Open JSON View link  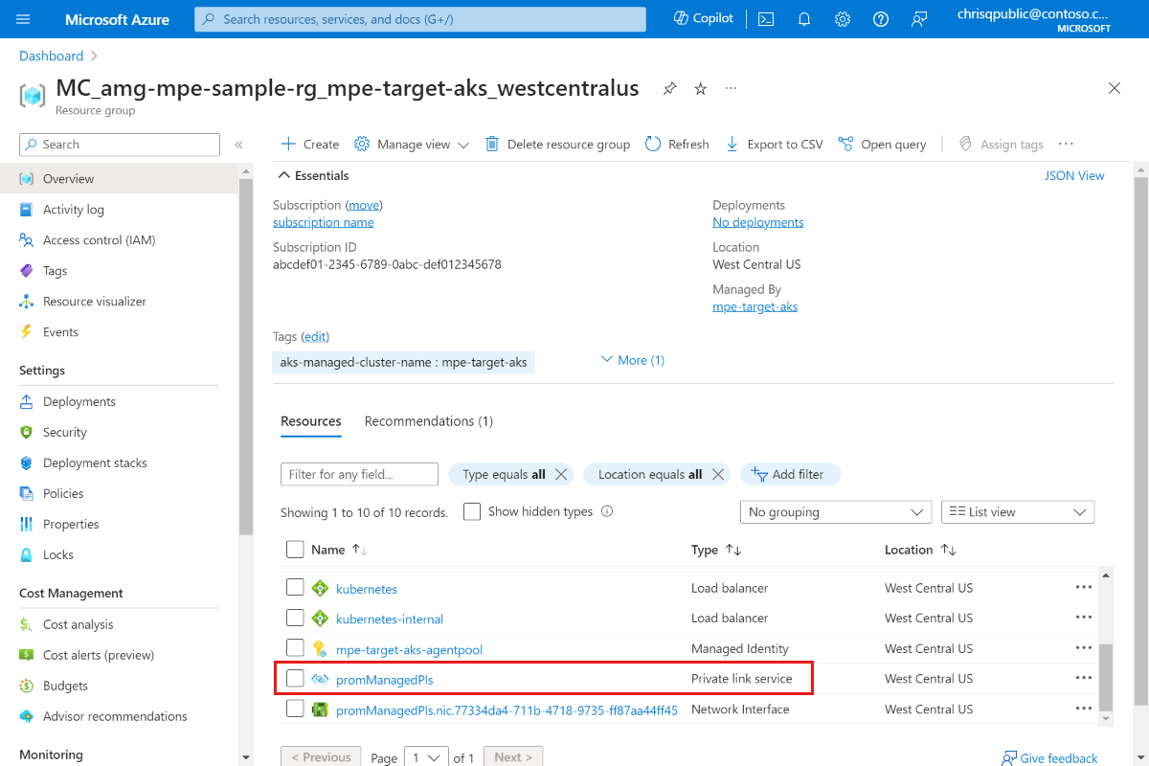[1074, 176]
